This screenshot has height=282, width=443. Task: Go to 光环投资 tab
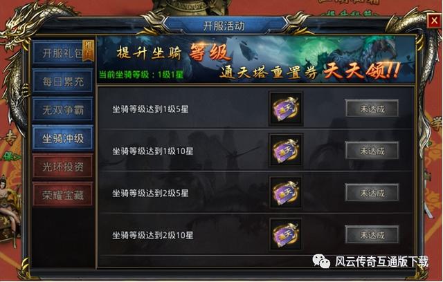[x=63, y=167]
